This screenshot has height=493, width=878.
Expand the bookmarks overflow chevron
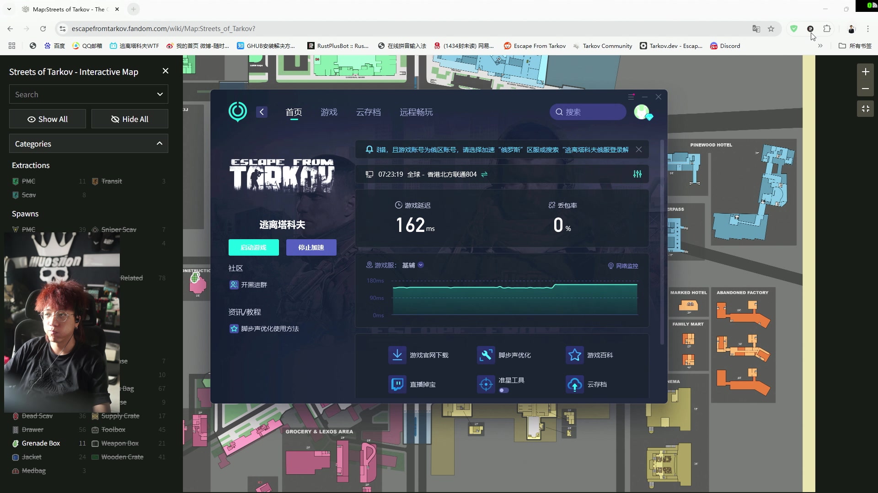coord(820,46)
